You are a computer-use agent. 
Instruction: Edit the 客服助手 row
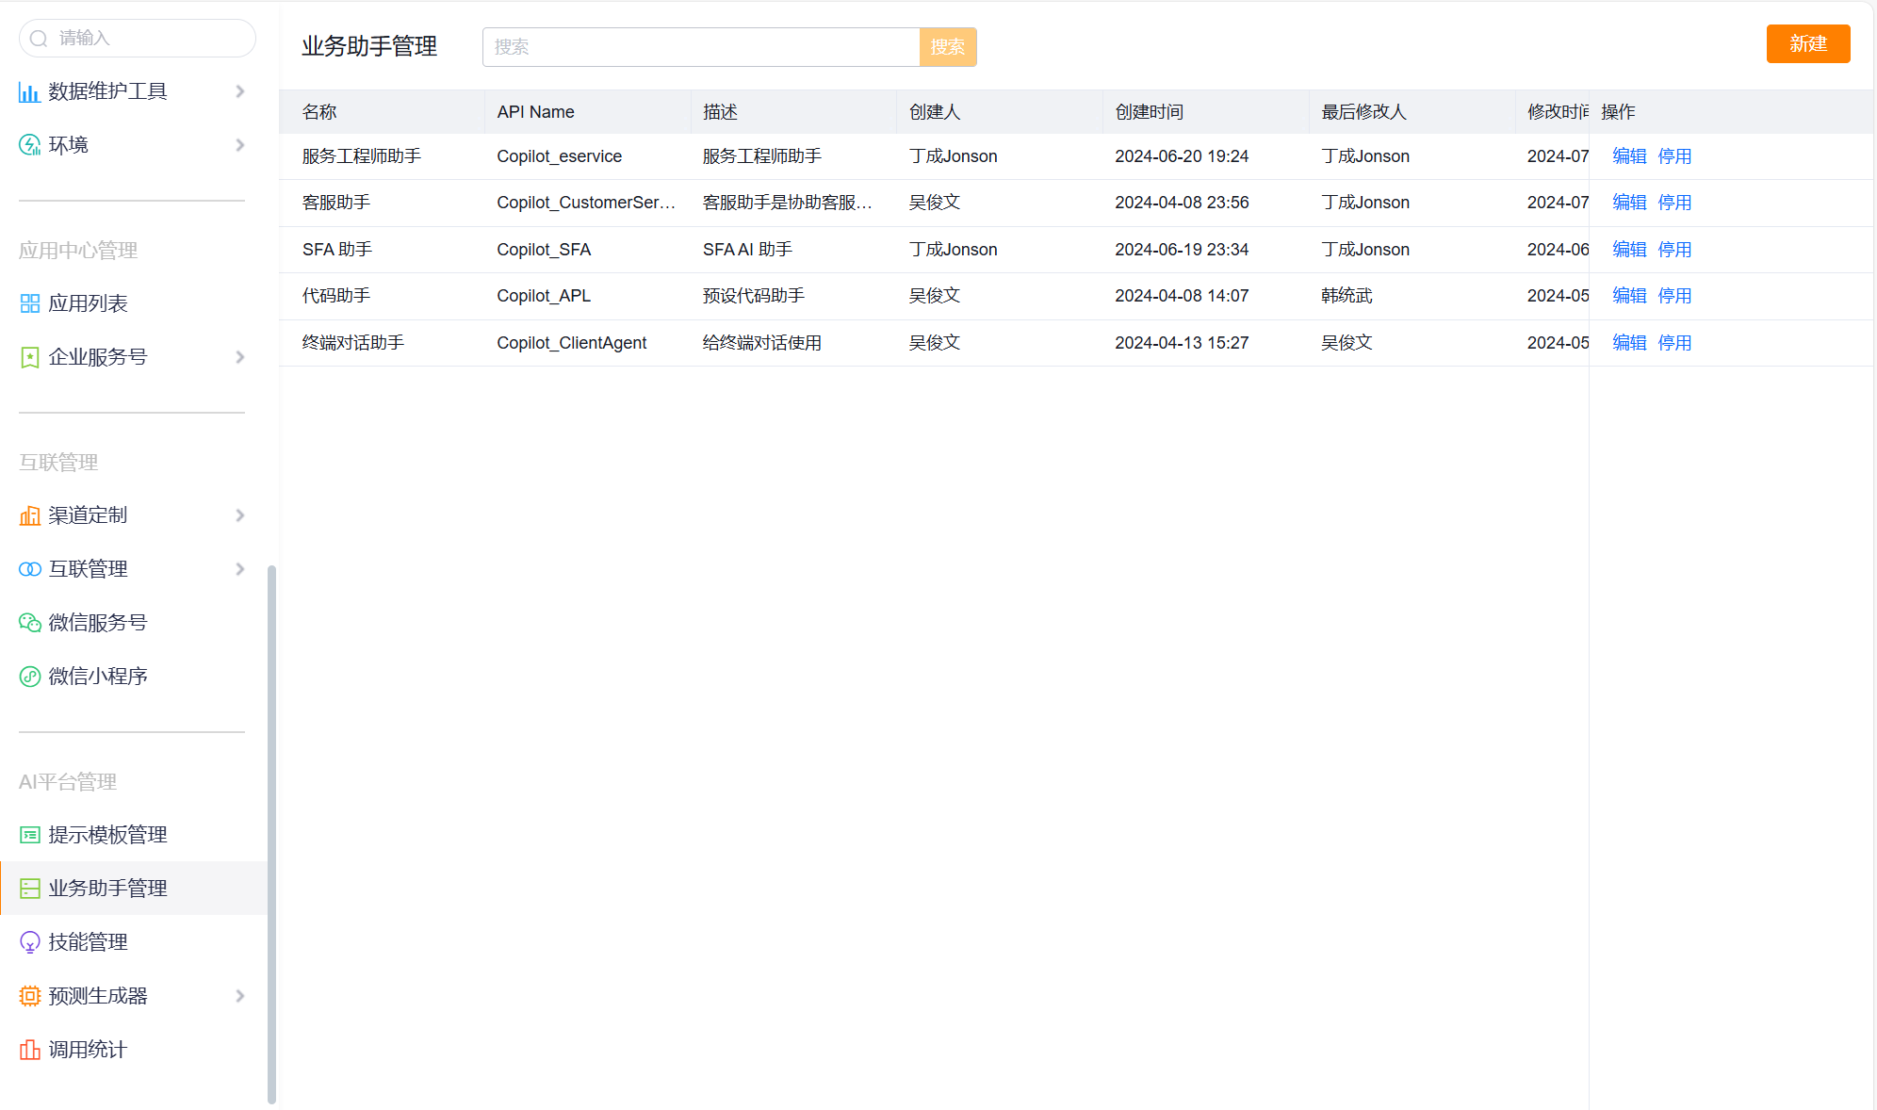(1629, 203)
